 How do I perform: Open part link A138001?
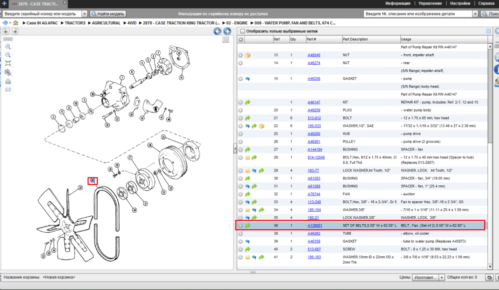point(315,226)
